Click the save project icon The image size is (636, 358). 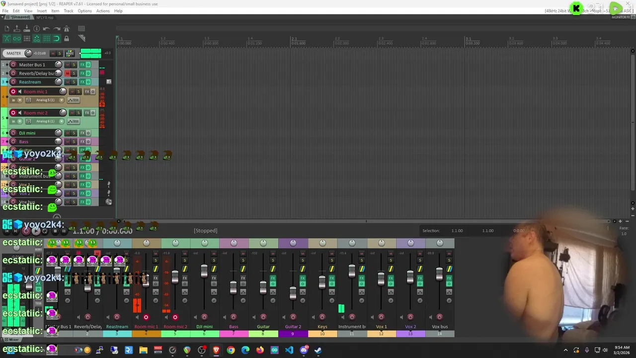tap(27, 29)
